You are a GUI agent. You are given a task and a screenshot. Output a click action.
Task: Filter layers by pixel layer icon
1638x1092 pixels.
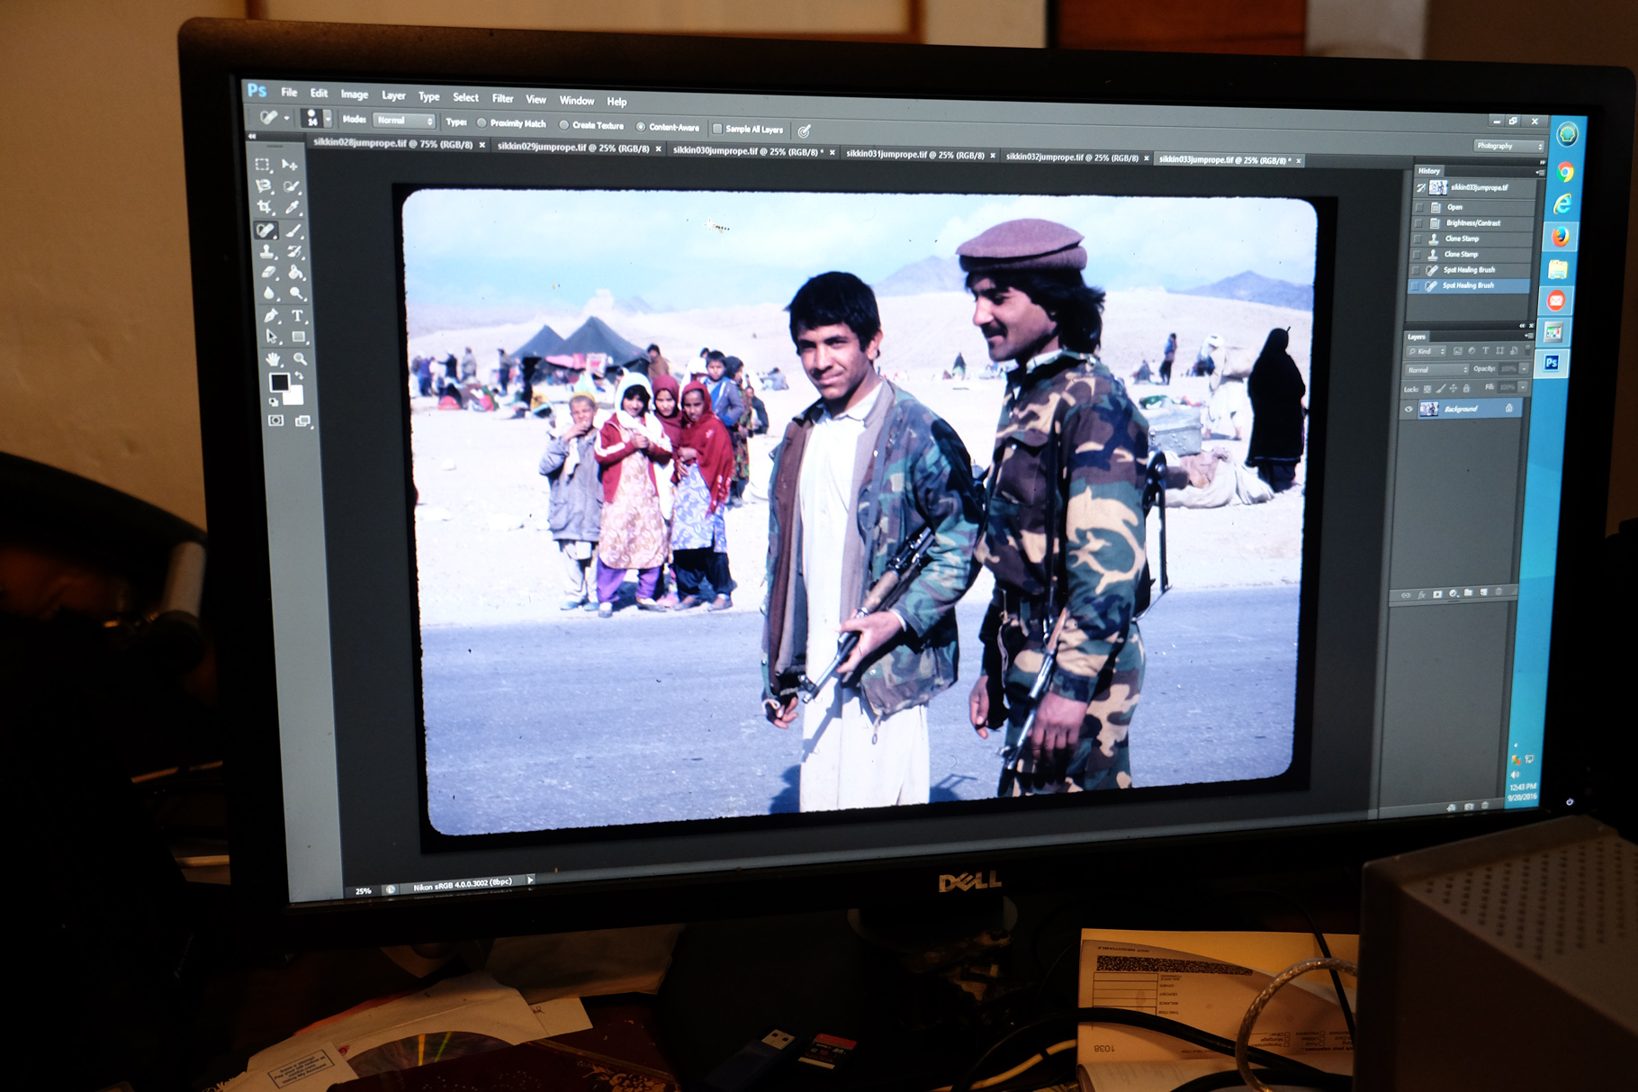pyautogui.click(x=1457, y=351)
